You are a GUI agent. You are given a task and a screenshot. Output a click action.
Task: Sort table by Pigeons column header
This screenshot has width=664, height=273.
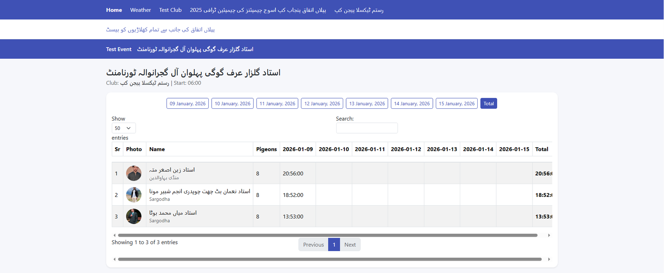266,149
